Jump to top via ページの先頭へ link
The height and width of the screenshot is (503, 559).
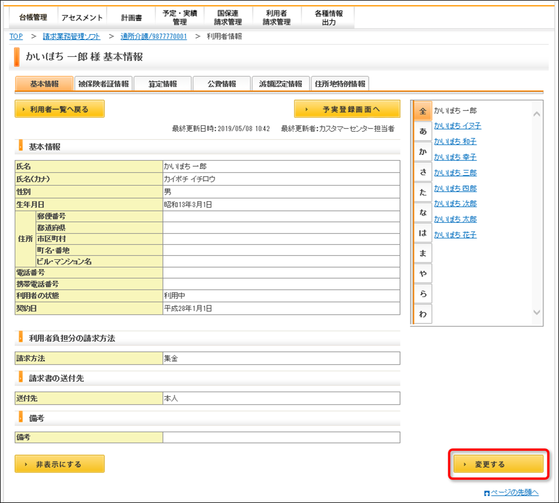click(x=515, y=493)
